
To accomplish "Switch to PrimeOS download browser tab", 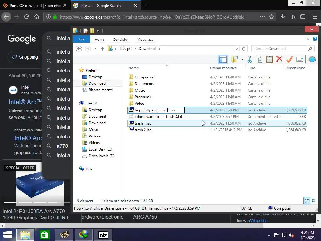I will (35, 6).
